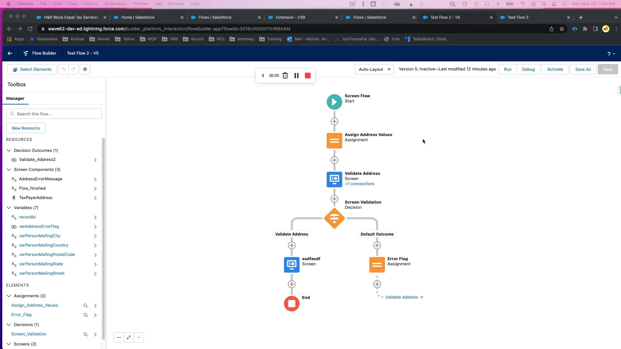The image size is (621, 349).
Task: Locate Assign_Address_Values on canvas with magnifier
Action: pos(86,306)
